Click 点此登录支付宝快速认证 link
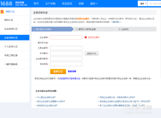The image size is (161, 118). click(70, 79)
